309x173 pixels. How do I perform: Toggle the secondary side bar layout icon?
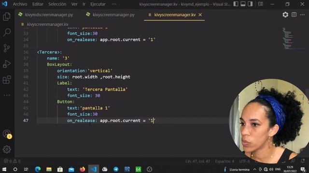click(250, 4)
